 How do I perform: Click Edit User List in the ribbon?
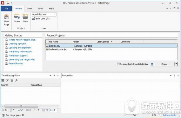41,19
